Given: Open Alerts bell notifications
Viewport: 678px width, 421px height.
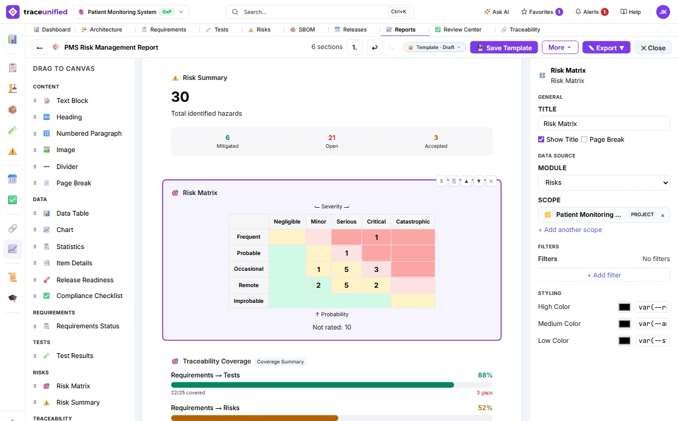Looking at the screenshot, I should [x=591, y=12].
